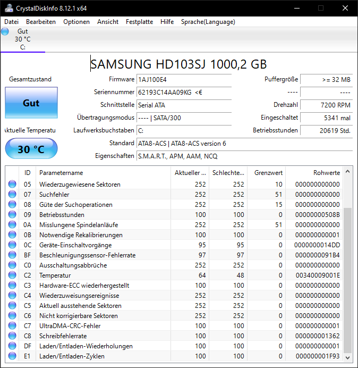Open the Datei menu

[x=11, y=22]
